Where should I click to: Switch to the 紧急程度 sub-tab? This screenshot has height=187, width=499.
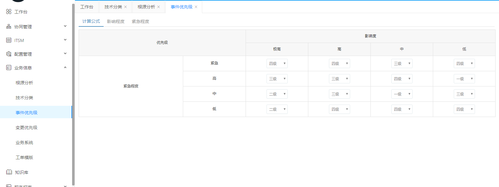point(140,21)
